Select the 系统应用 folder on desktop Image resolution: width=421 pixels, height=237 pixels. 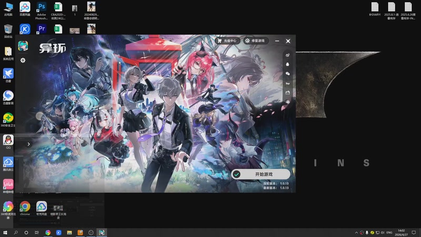pos(8,53)
